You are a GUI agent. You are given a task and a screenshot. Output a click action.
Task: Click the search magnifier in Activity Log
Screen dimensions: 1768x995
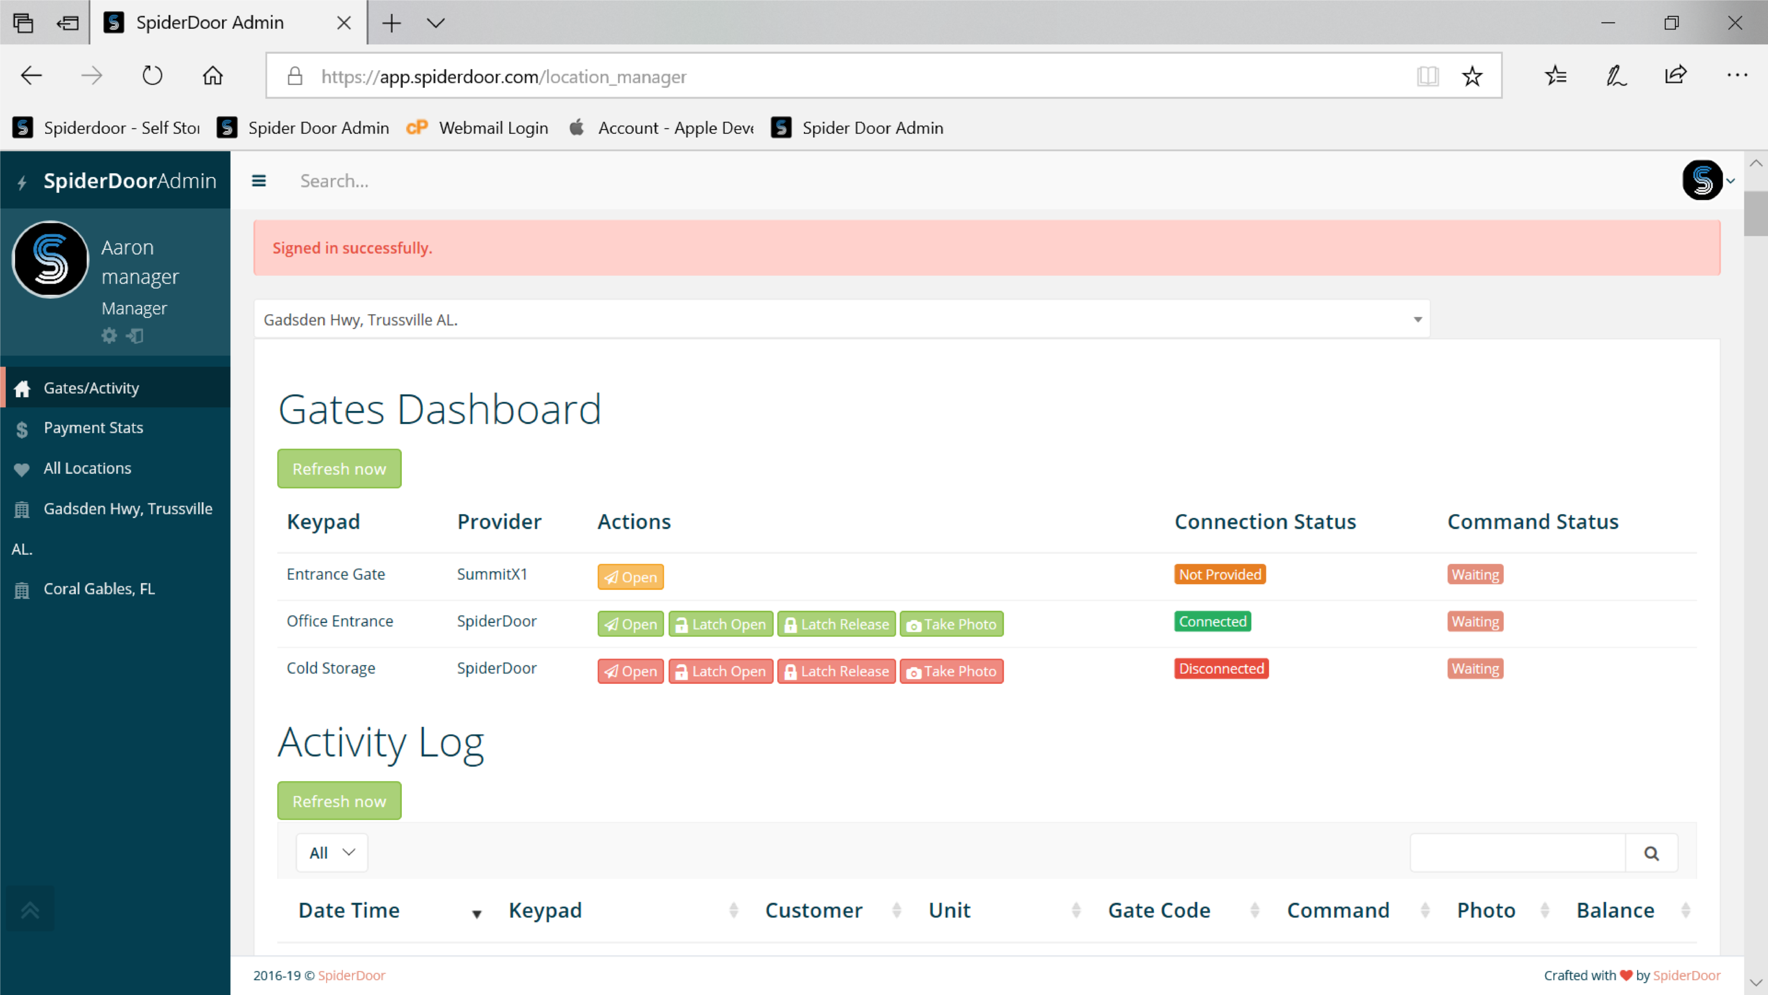(1651, 853)
